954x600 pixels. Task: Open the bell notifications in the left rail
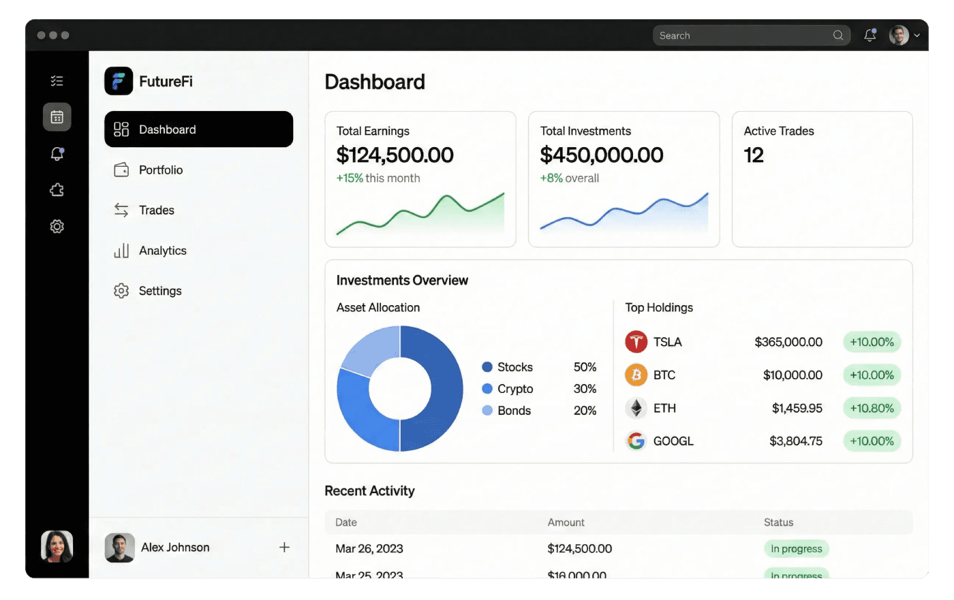[57, 154]
